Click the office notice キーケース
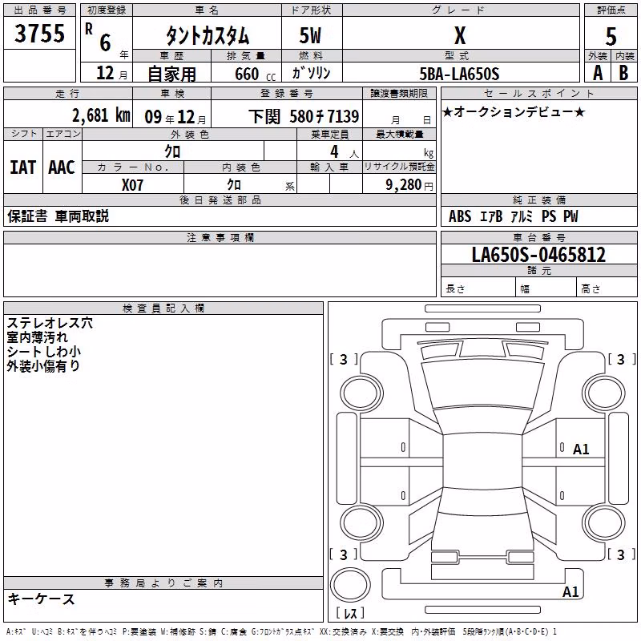Image resolution: width=641 pixels, height=641 pixels. [42, 599]
